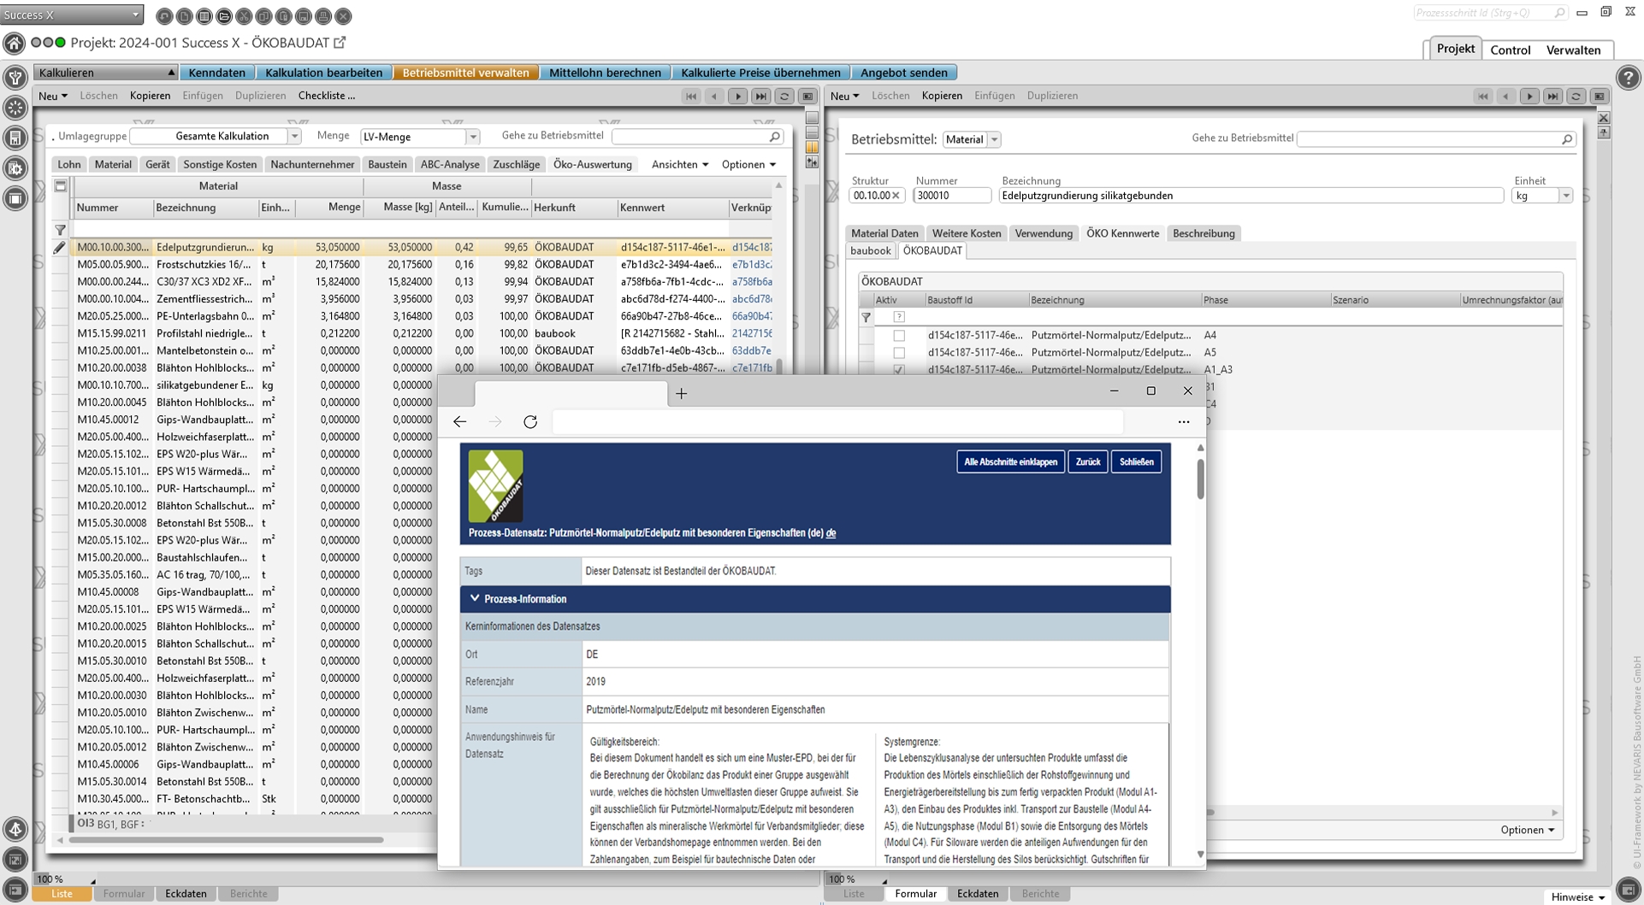Click the Alle Abschnitte einklappen button
This screenshot has height=905, width=1644.
point(1010,461)
